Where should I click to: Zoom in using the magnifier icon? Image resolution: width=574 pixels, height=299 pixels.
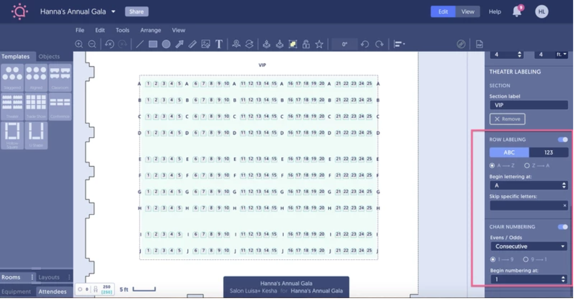tap(79, 43)
